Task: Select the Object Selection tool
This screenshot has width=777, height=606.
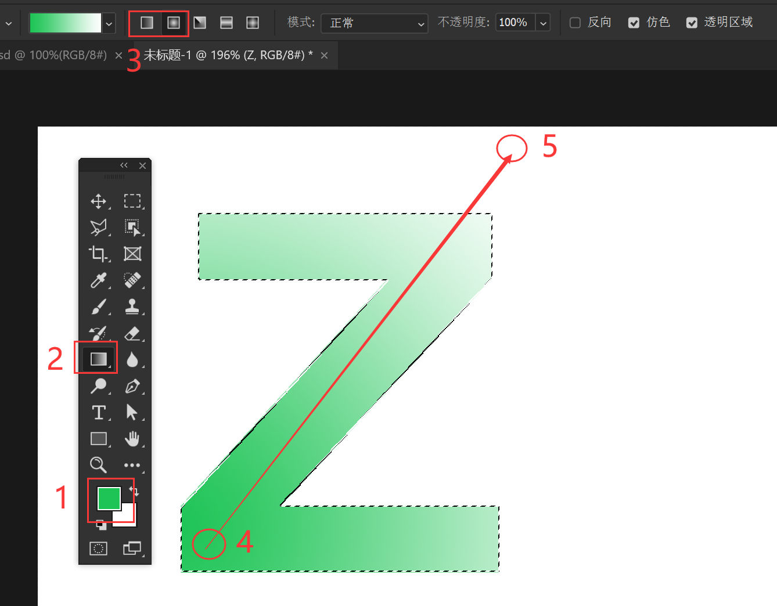Action: coord(132,228)
